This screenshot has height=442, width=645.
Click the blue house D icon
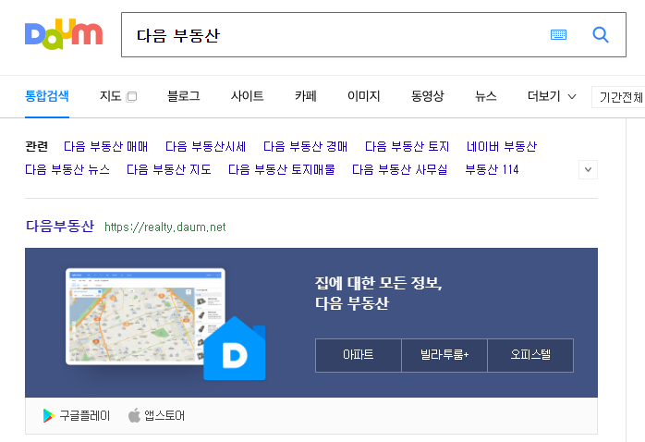point(235,349)
